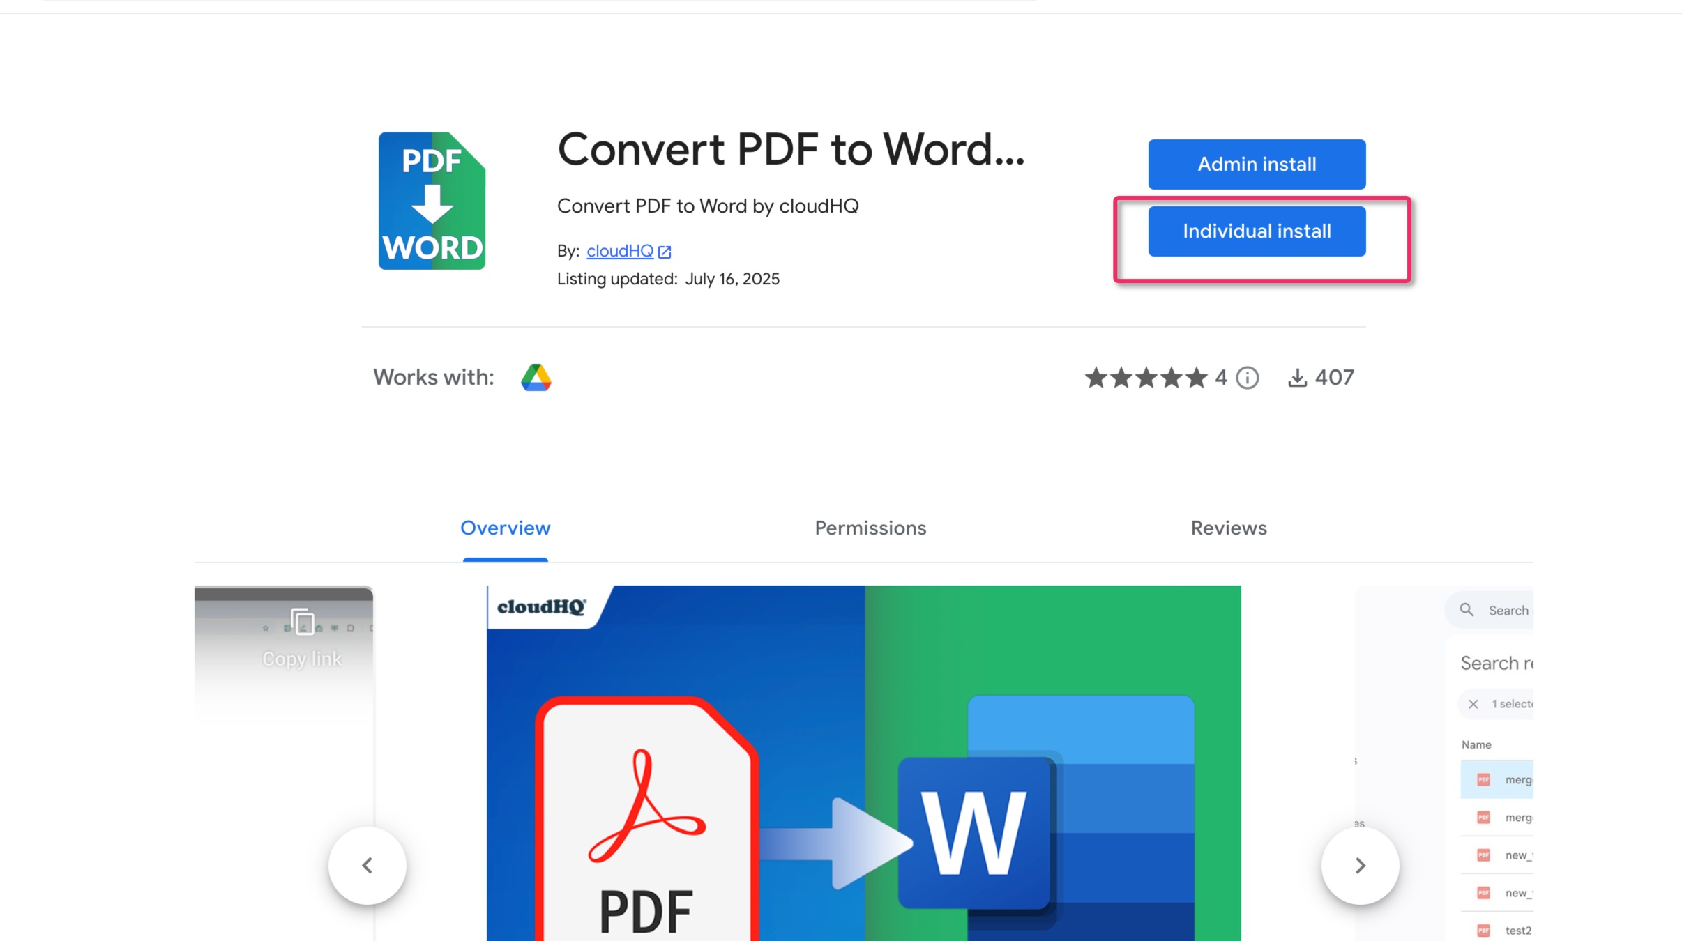Click the search magnifier icon in right thumbnail
1682x941 pixels.
click(1467, 610)
